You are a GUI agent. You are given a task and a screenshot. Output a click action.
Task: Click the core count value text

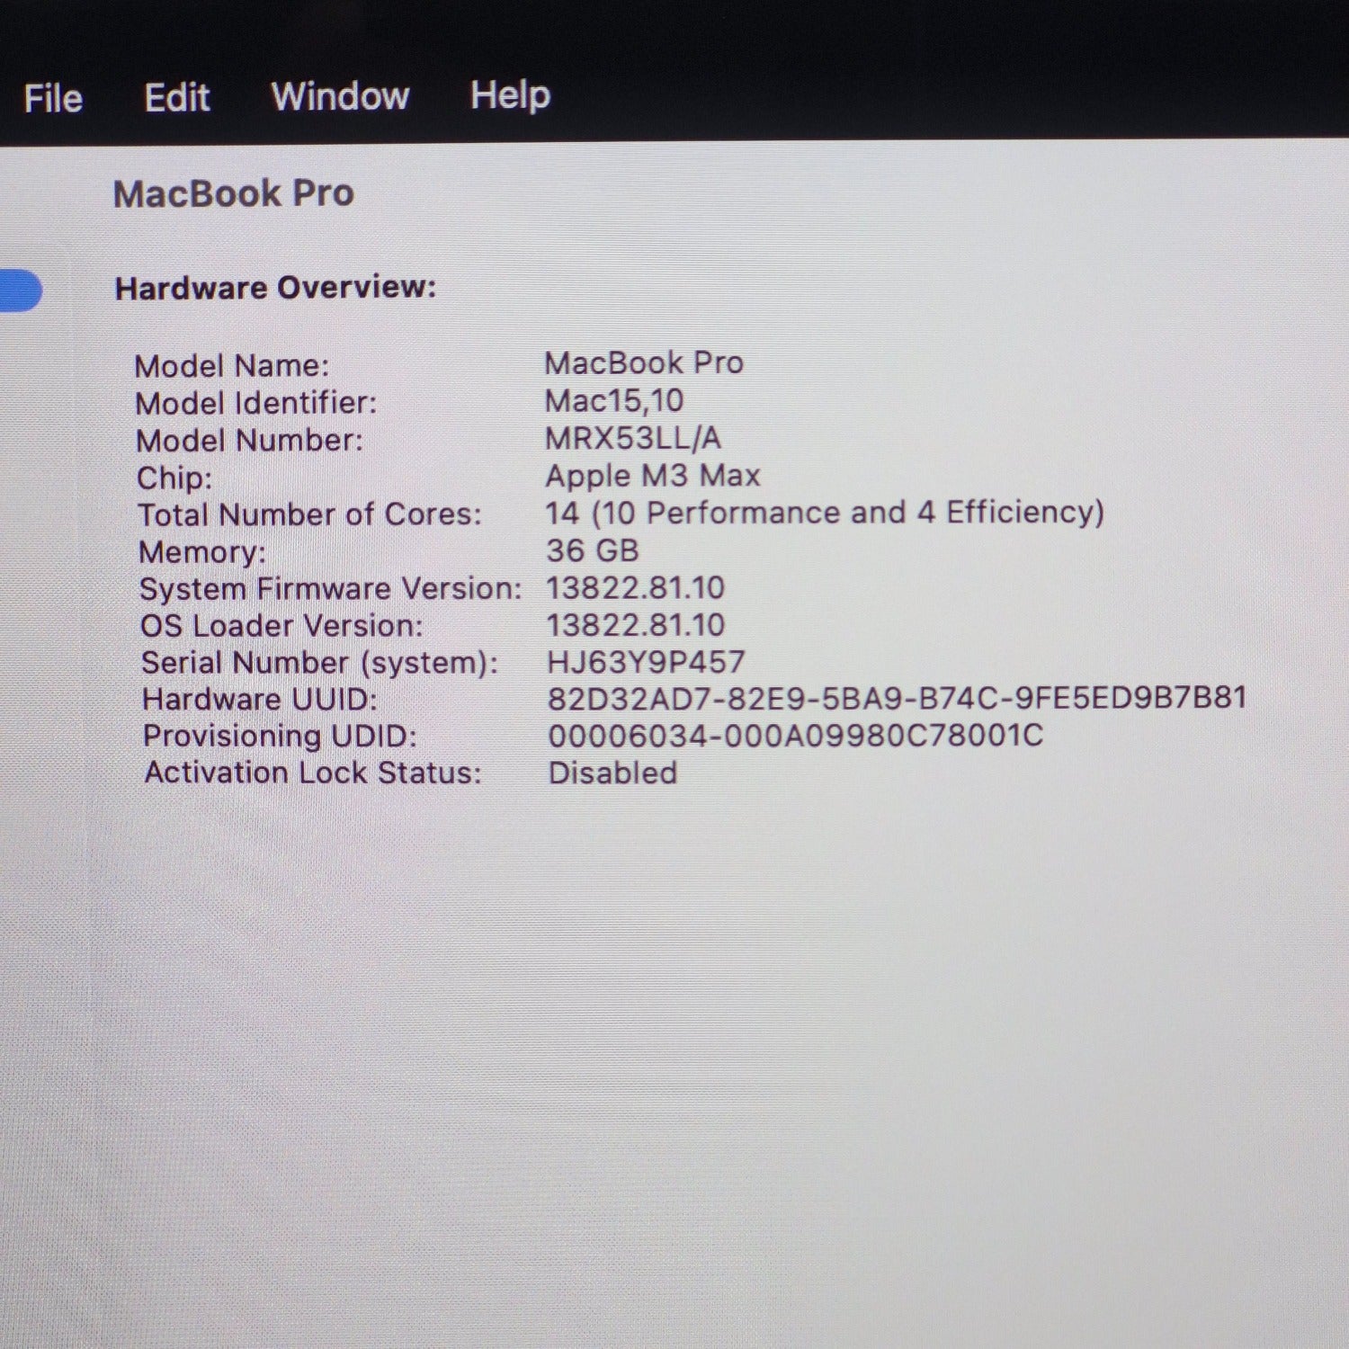[824, 513]
